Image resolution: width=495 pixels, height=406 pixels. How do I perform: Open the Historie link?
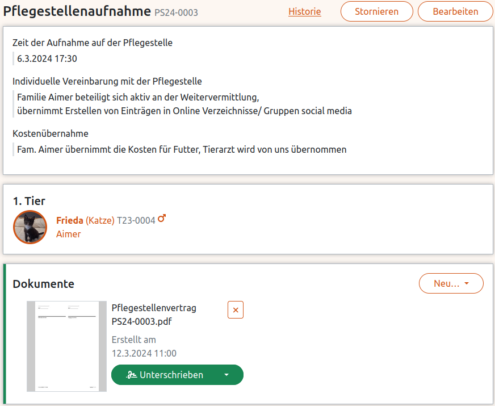click(x=304, y=11)
